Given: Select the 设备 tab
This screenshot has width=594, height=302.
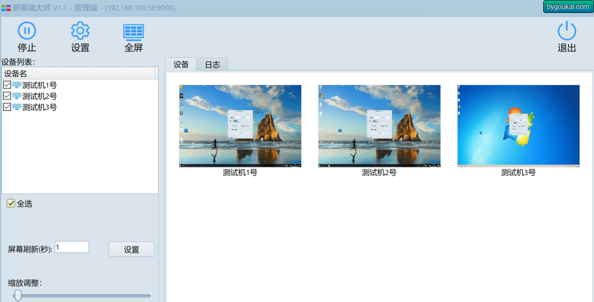Looking at the screenshot, I should coord(181,64).
